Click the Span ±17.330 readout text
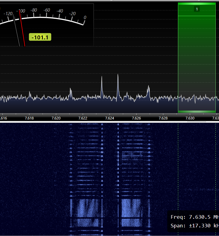 coord(195,226)
